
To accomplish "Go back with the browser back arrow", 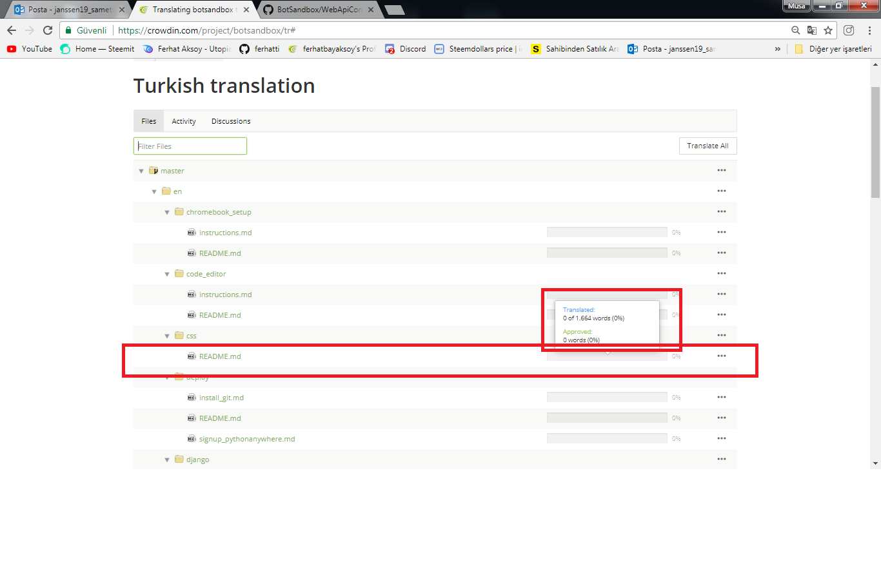I will (x=12, y=30).
